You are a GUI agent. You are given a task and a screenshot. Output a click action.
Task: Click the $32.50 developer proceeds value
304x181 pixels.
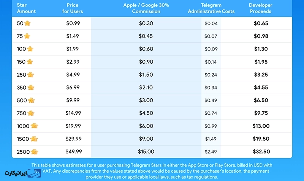[x=261, y=152]
